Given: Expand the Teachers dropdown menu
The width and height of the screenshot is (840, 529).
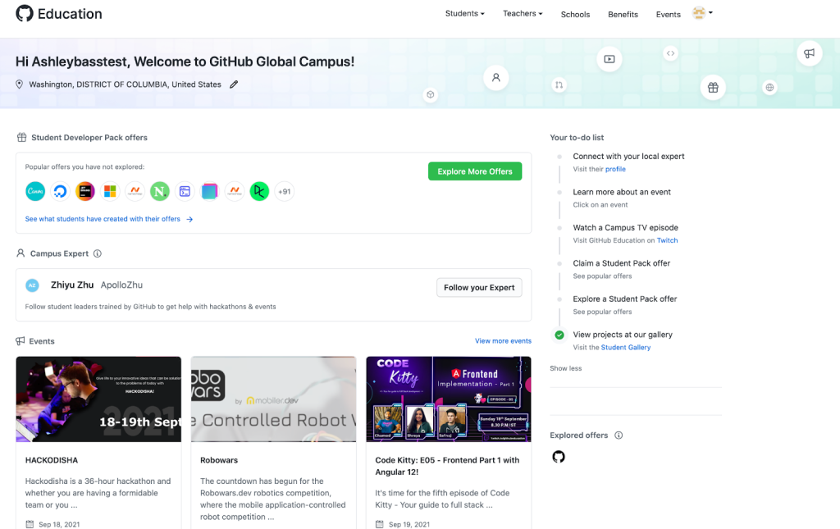Looking at the screenshot, I should pyautogui.click(x=523, y=14).
